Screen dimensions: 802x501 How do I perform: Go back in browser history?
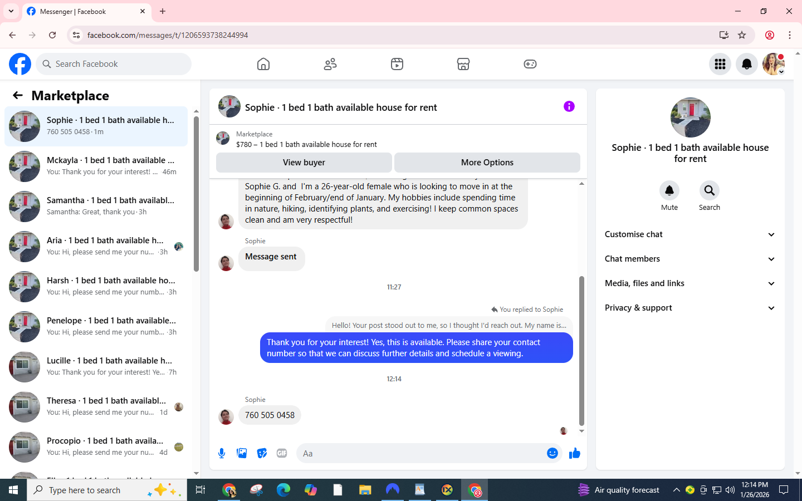(x=12, y=35)
